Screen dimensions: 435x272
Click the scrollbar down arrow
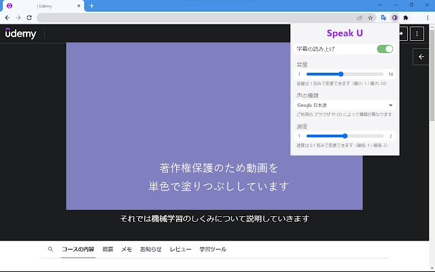(x=432, y=269)
